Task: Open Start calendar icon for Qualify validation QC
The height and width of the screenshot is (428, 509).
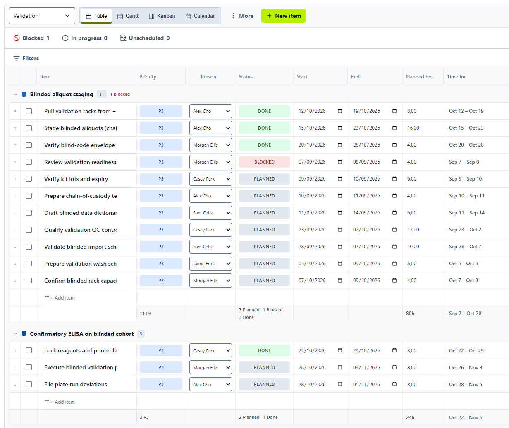Action: [x=340, y=230]
